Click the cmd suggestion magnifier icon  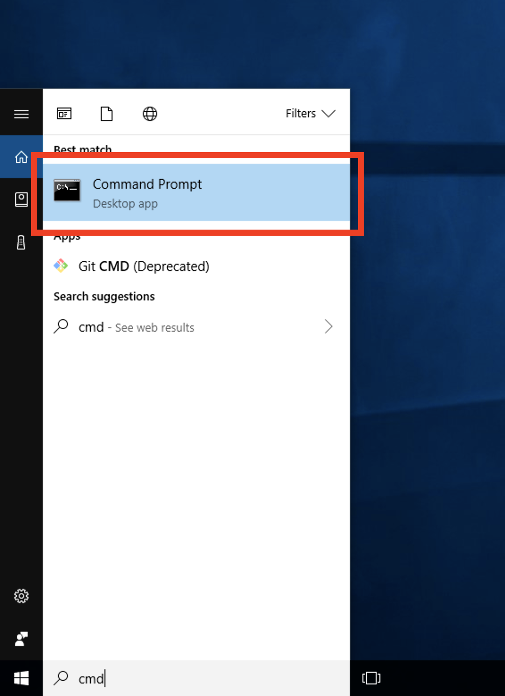click(61, 326)
